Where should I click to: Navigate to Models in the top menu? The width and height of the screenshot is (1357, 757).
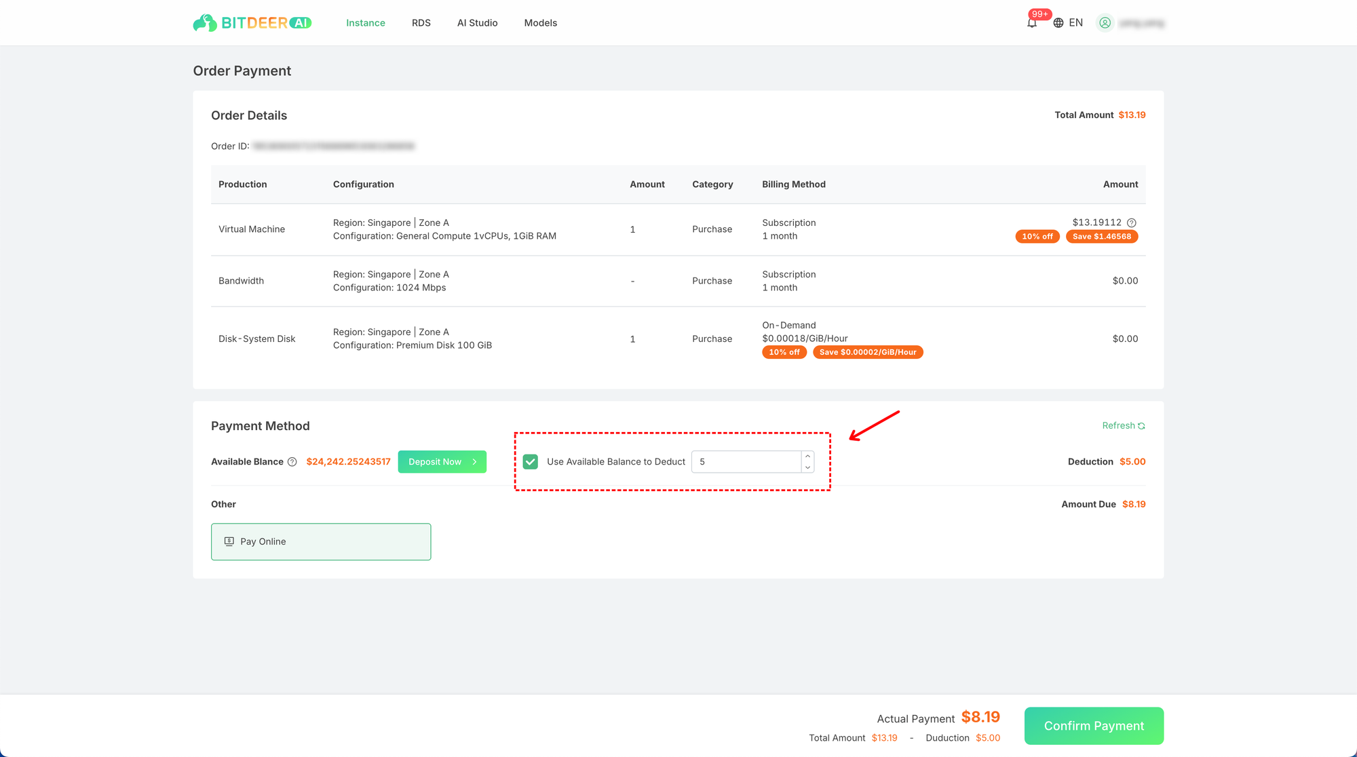[540, 23]
